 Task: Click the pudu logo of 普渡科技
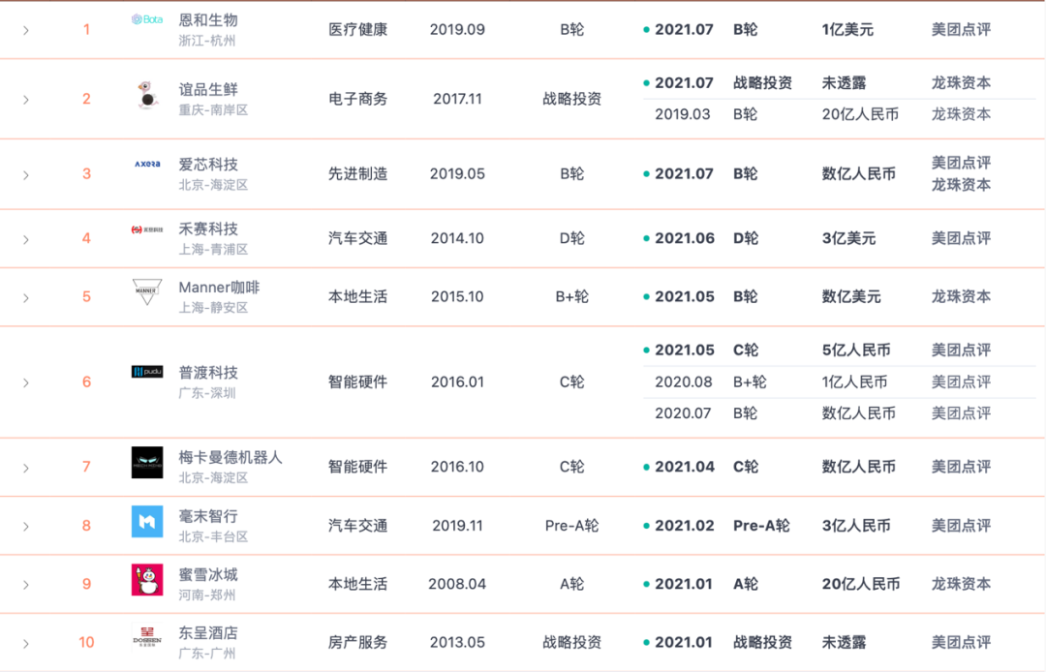147,371
